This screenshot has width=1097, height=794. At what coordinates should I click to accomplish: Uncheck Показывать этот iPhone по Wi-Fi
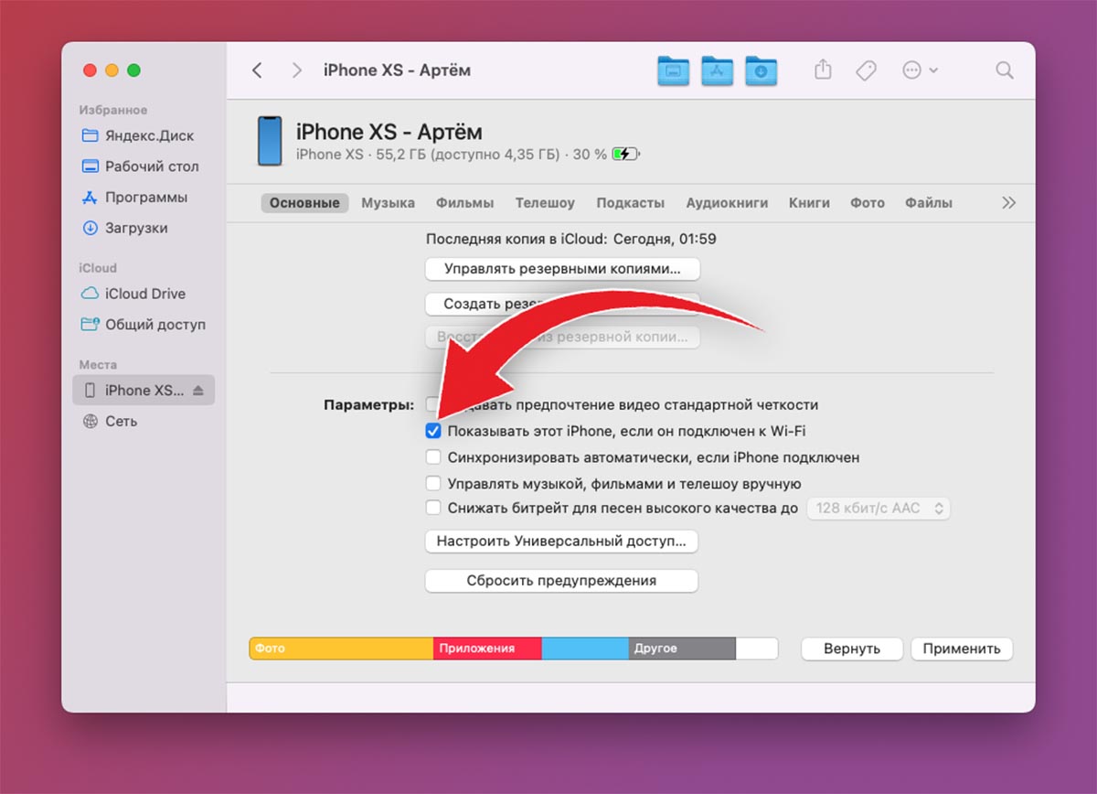(x=433, y=431)
